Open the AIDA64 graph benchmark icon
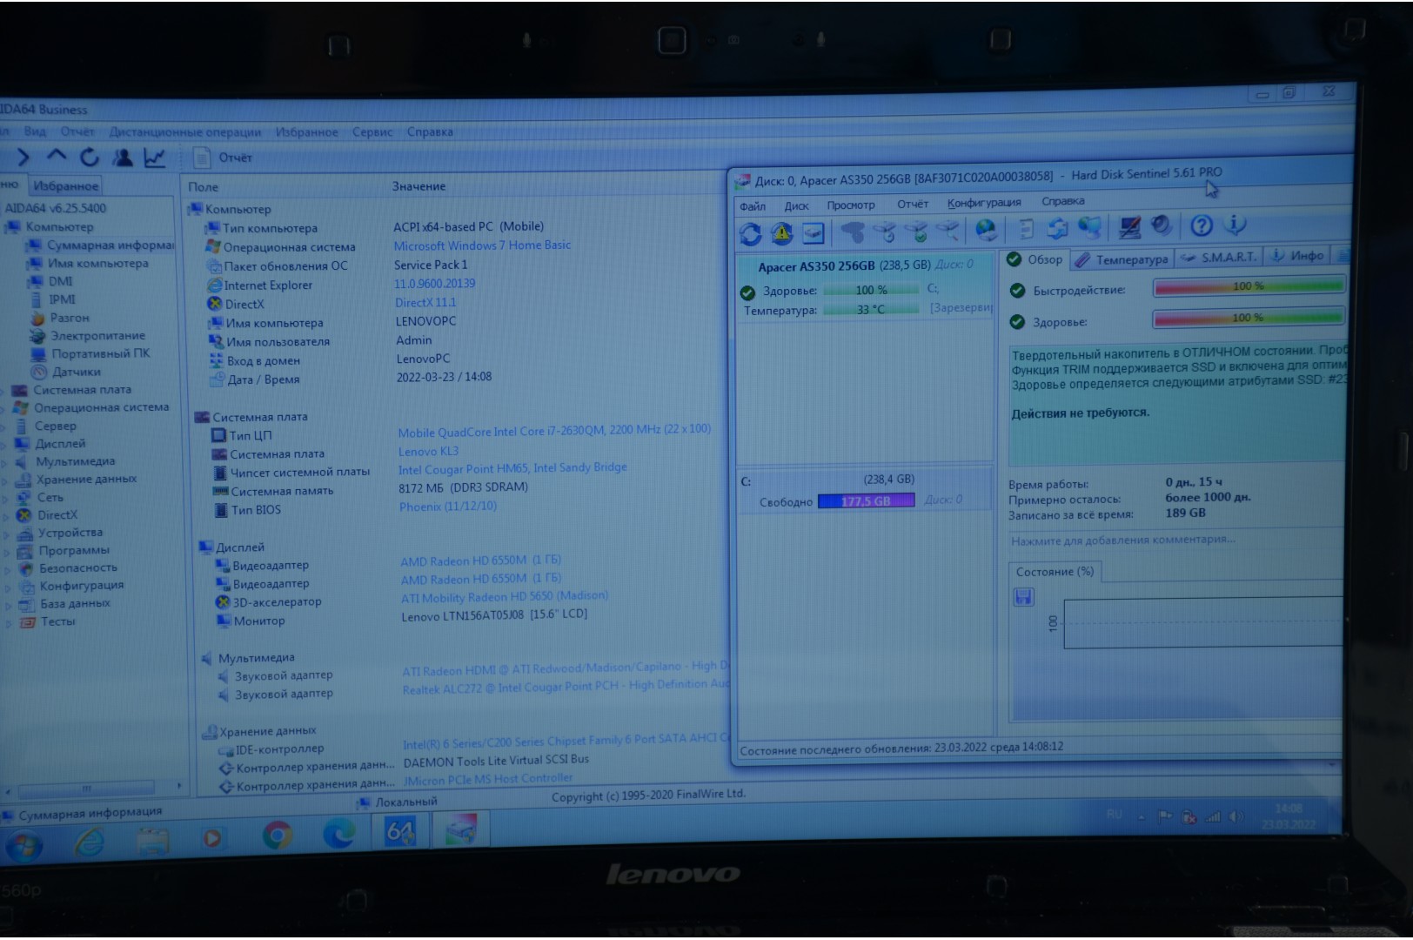 [155, 158]
